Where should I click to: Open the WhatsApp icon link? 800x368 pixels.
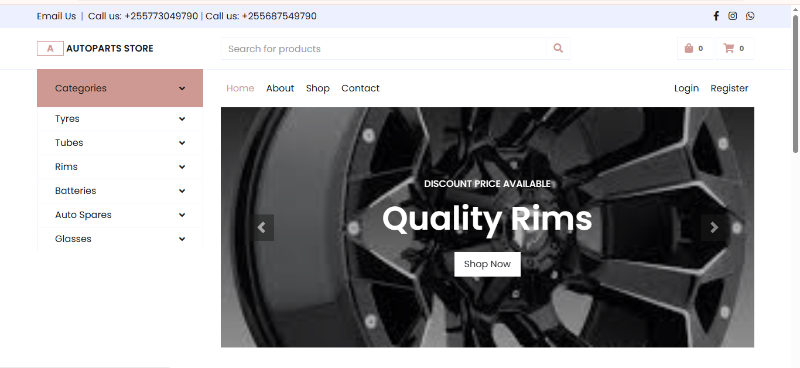point(750,16)
